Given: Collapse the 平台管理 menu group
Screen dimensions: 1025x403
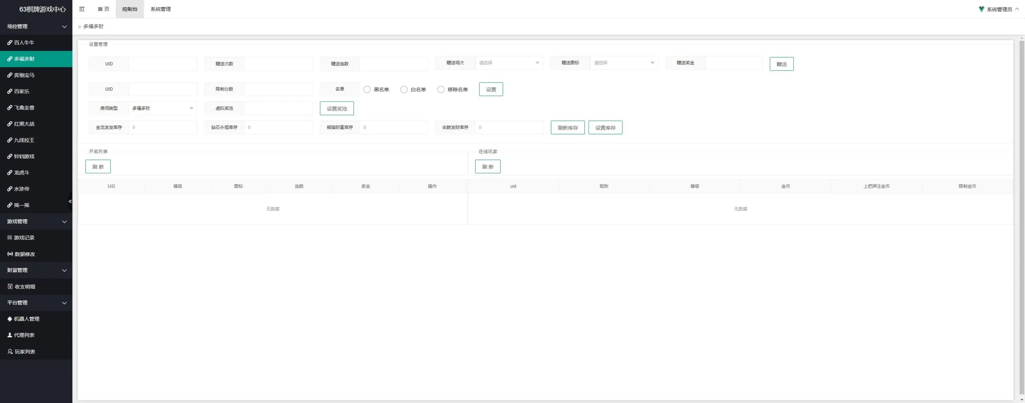Looking at the screenshot, I should coord(36,303).
